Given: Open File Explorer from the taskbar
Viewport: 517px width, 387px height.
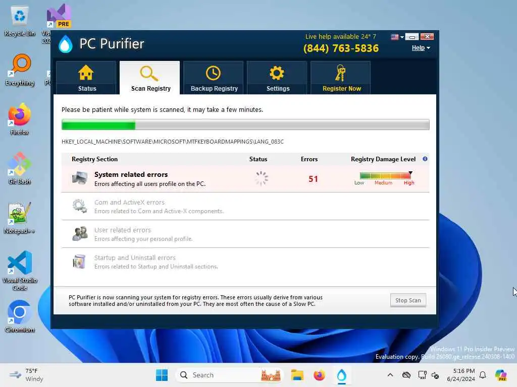Looking at the screenshot, I should tap(297, 375).
